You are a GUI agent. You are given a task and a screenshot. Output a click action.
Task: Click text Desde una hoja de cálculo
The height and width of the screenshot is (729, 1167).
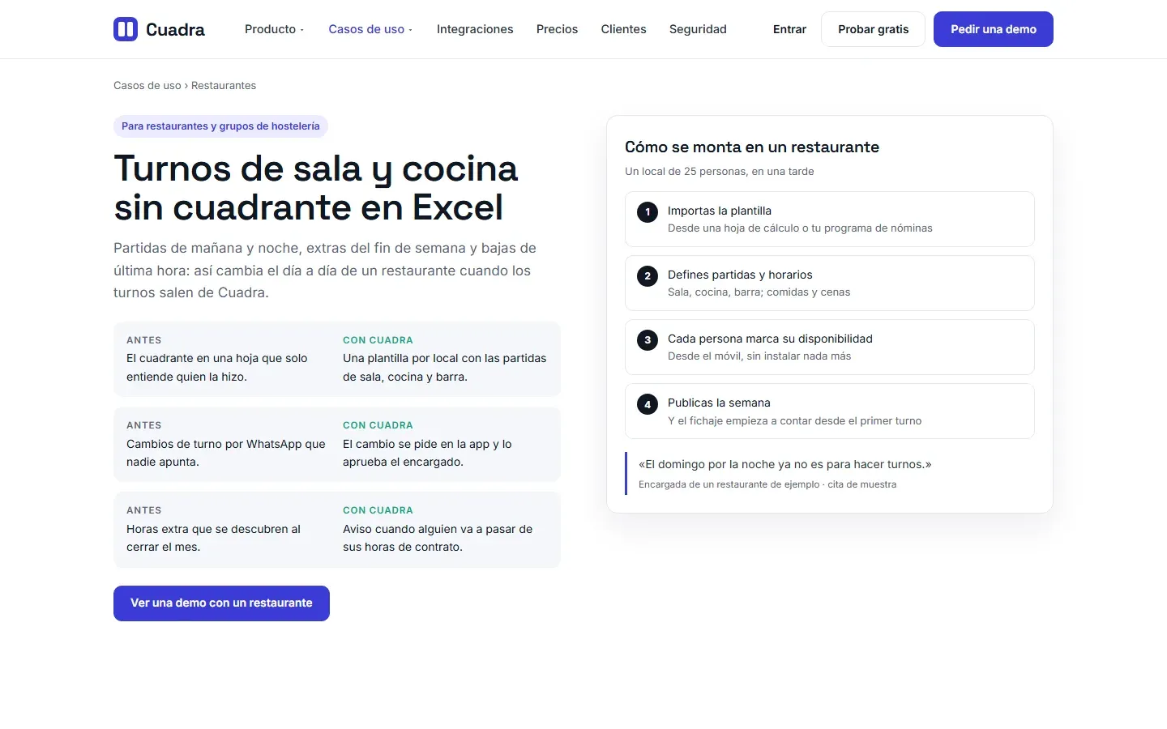point(800,228)
